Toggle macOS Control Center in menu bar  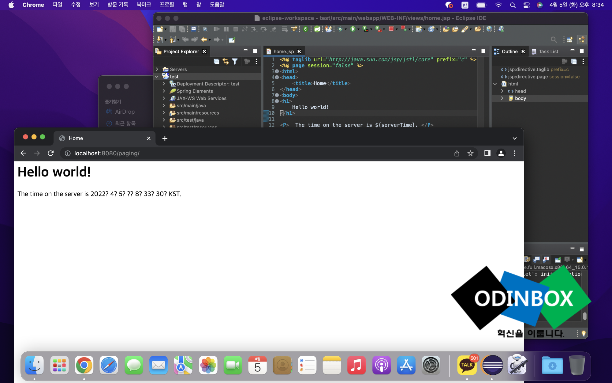(526, 5)
